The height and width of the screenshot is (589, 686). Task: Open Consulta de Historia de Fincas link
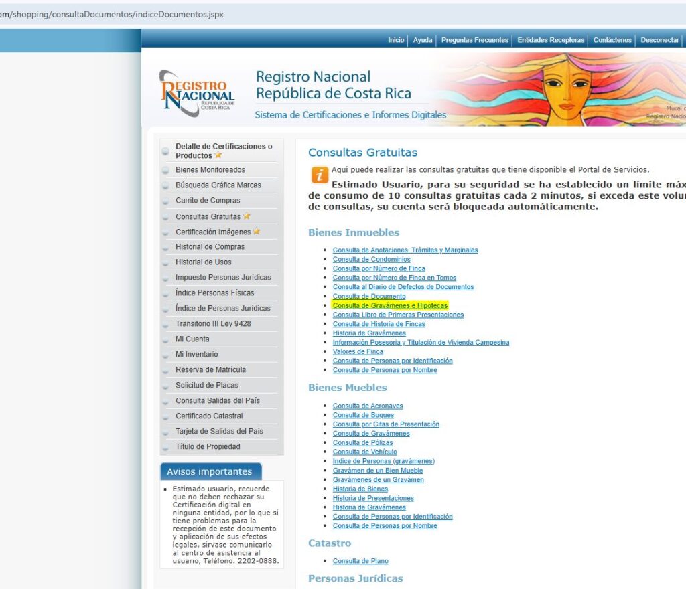(379, 324)
